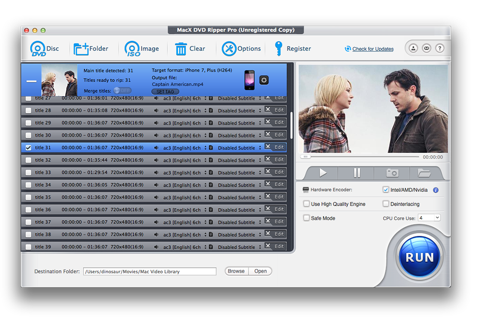Image resolution: width=477 pixels, height=330 pixels.
Task: Enable Use High Quality Engine
Action: coord(306,203)
